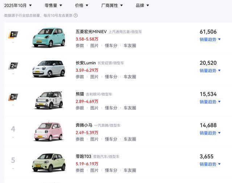Open the 五菱宏光MINIEV car thumbnail

(49, 37)
